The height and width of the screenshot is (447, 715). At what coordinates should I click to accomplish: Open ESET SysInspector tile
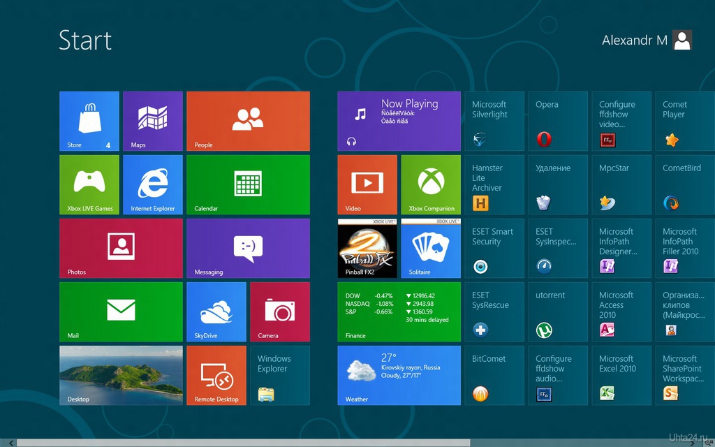[x=558, y=248]
